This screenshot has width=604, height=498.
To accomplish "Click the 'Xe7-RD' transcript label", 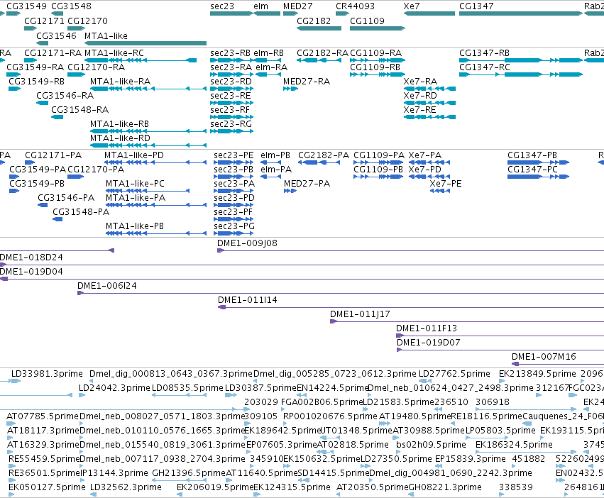I will 420,95.
